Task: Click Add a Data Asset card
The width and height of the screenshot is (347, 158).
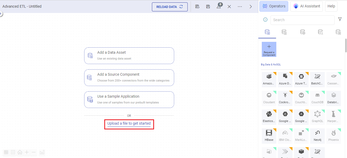Action: click(x=129, y=56)
